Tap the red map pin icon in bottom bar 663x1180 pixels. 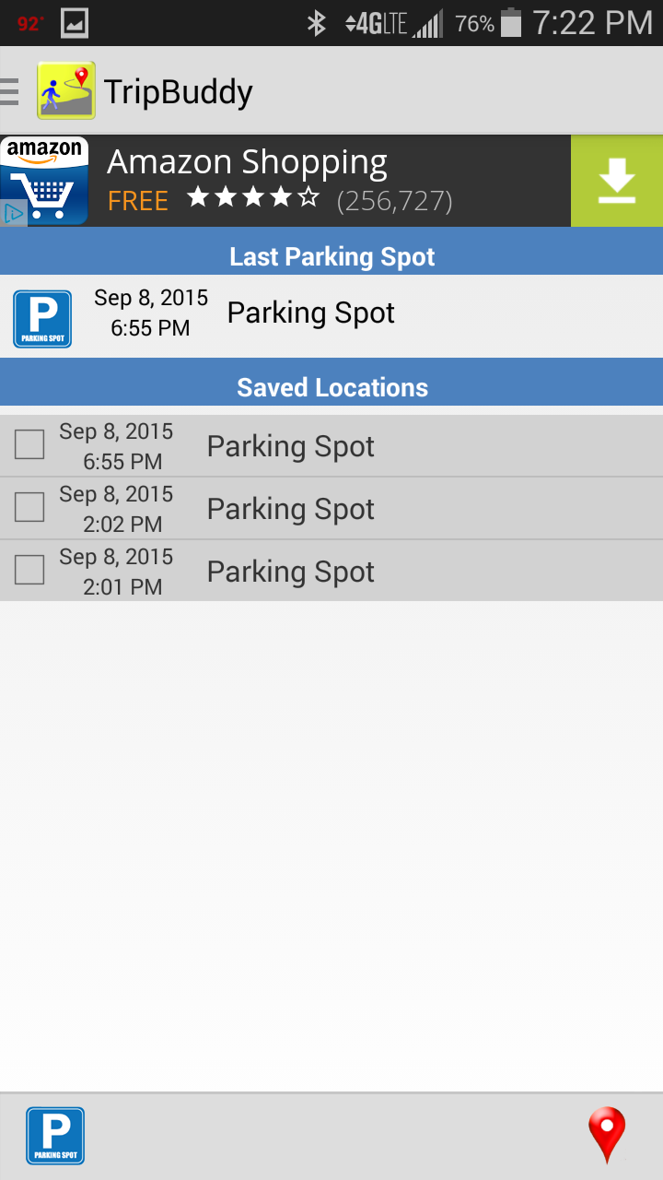tap(607, 1136)
